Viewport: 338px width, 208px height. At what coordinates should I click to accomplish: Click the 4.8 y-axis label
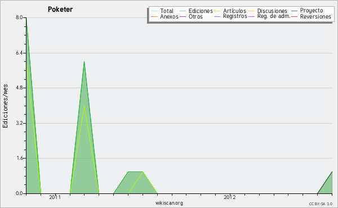[19, 88]
